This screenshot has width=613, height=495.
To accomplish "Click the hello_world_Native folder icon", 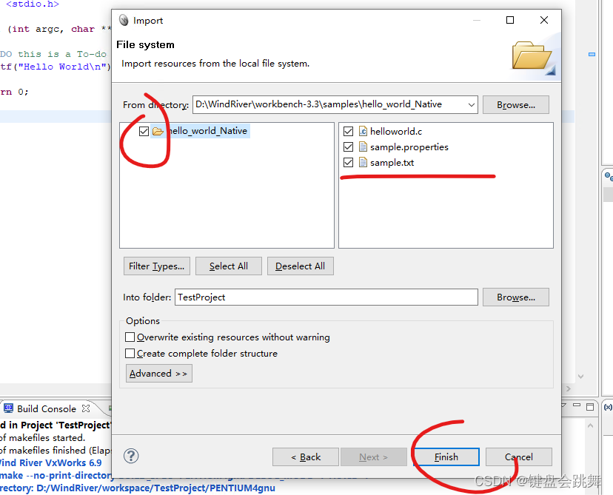I will (x=158, y=131).
